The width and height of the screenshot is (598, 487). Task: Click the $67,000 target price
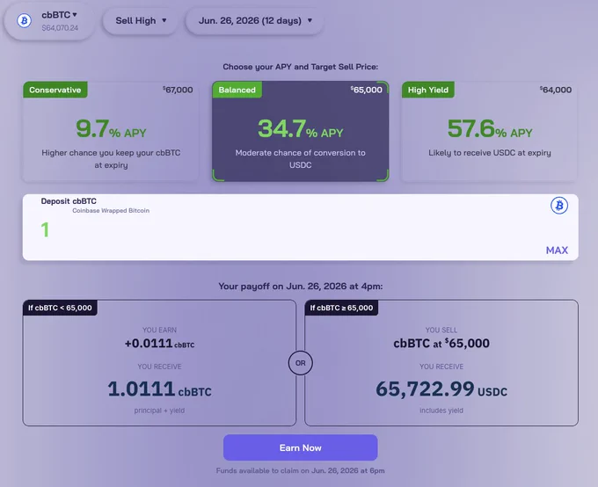pyautogui.click(x=178, y=90)
